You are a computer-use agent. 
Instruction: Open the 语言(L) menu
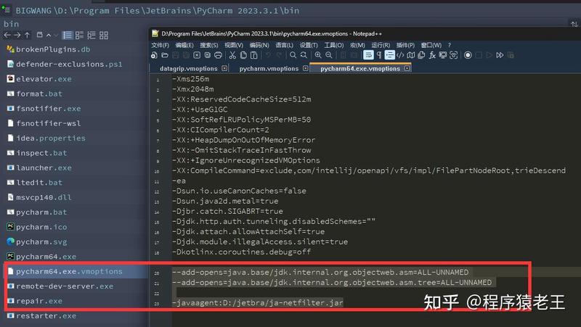[284, 45]
